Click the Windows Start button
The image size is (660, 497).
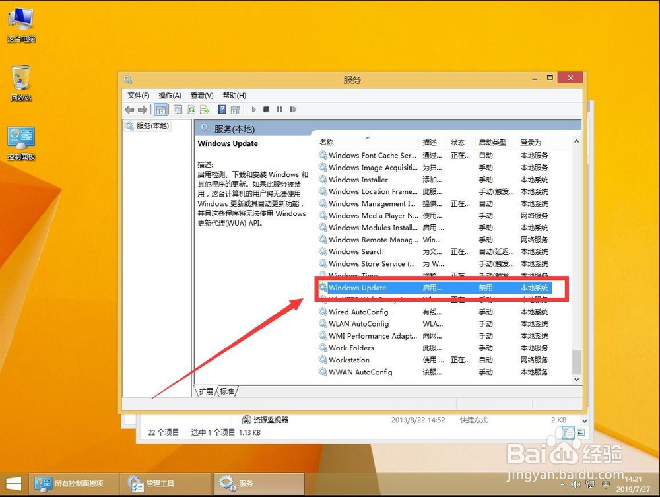click(13, 484)
